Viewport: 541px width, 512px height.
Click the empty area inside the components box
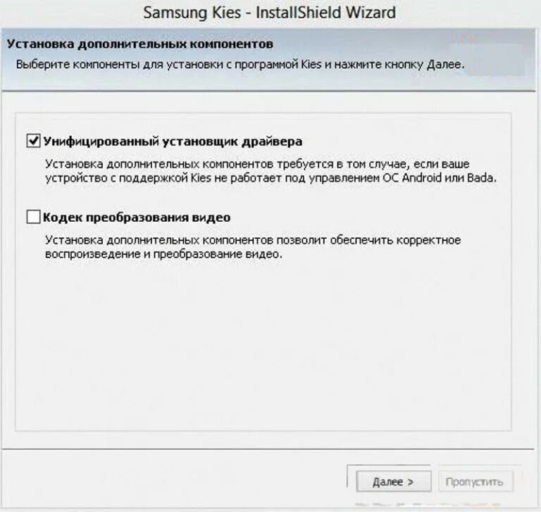tap(263, 345)
